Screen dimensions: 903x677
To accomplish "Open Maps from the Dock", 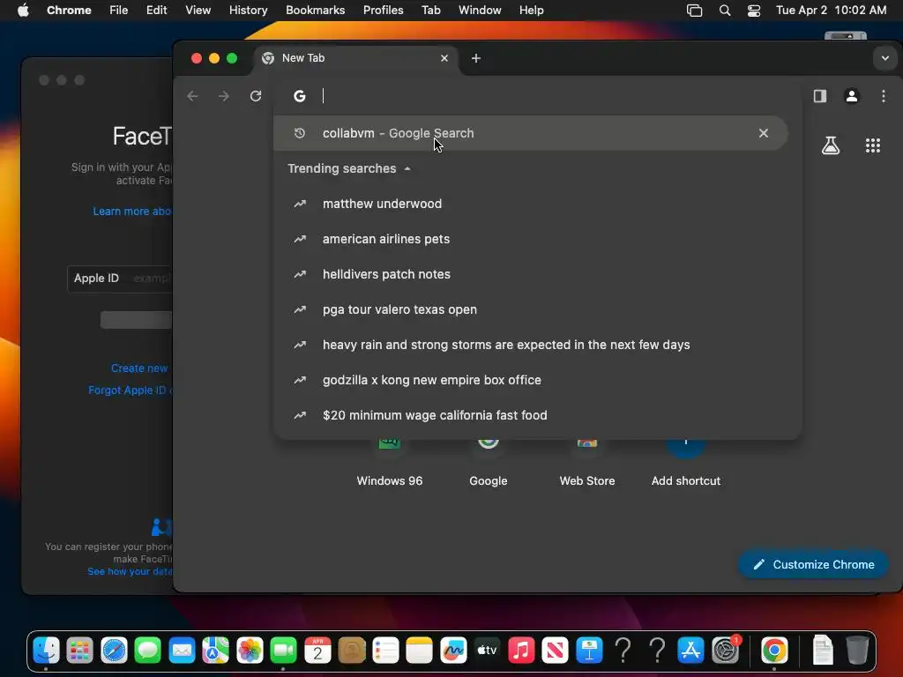I will click(215, 651).
